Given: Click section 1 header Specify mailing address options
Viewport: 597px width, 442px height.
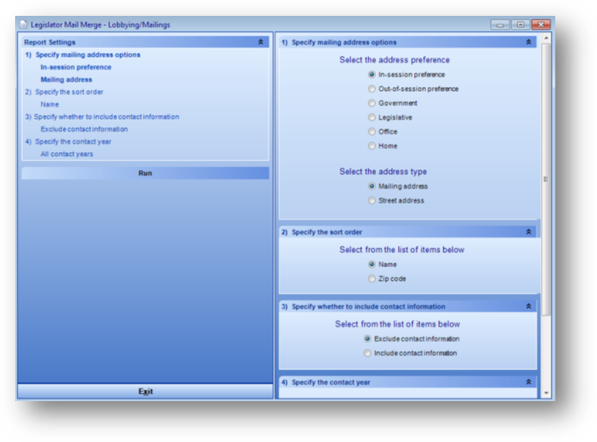Looking at the screenshot, I should [408, 42].
